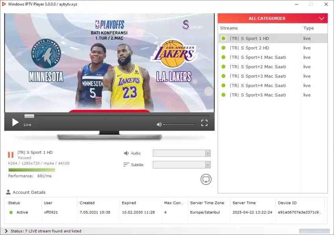Select |TR| S Sport+3 Mac Saati stream
334x235 pixels.
[273, 76]
